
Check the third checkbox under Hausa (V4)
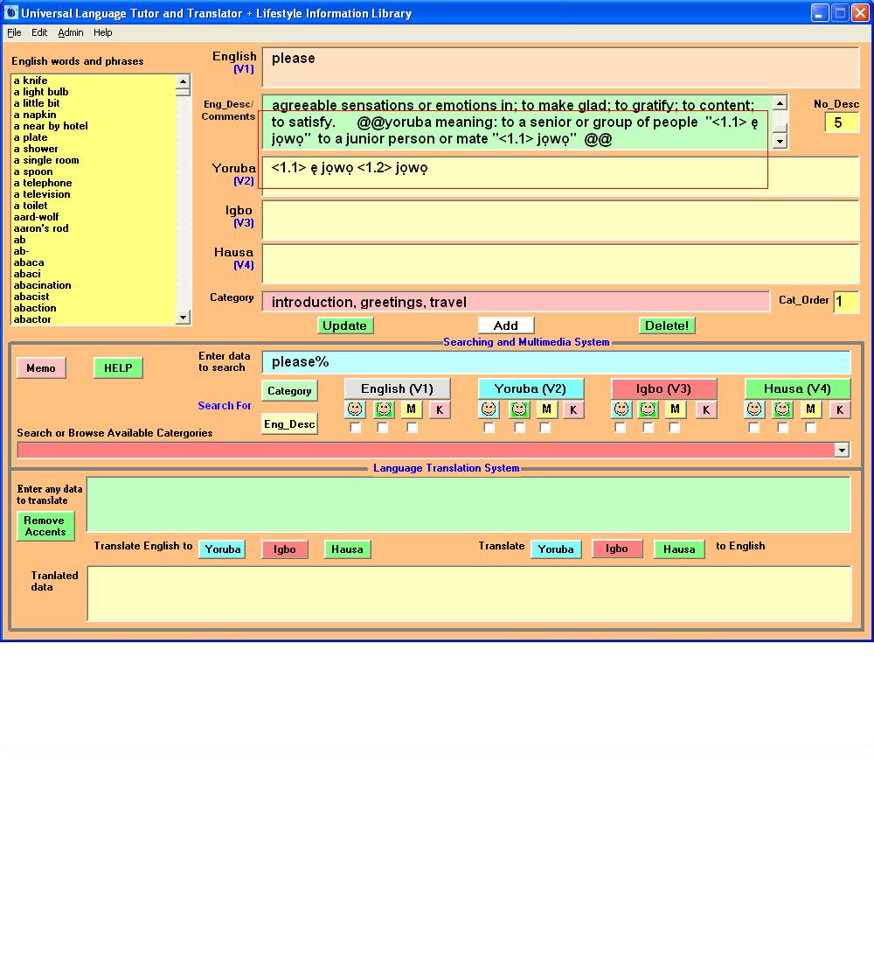point(810,428)
